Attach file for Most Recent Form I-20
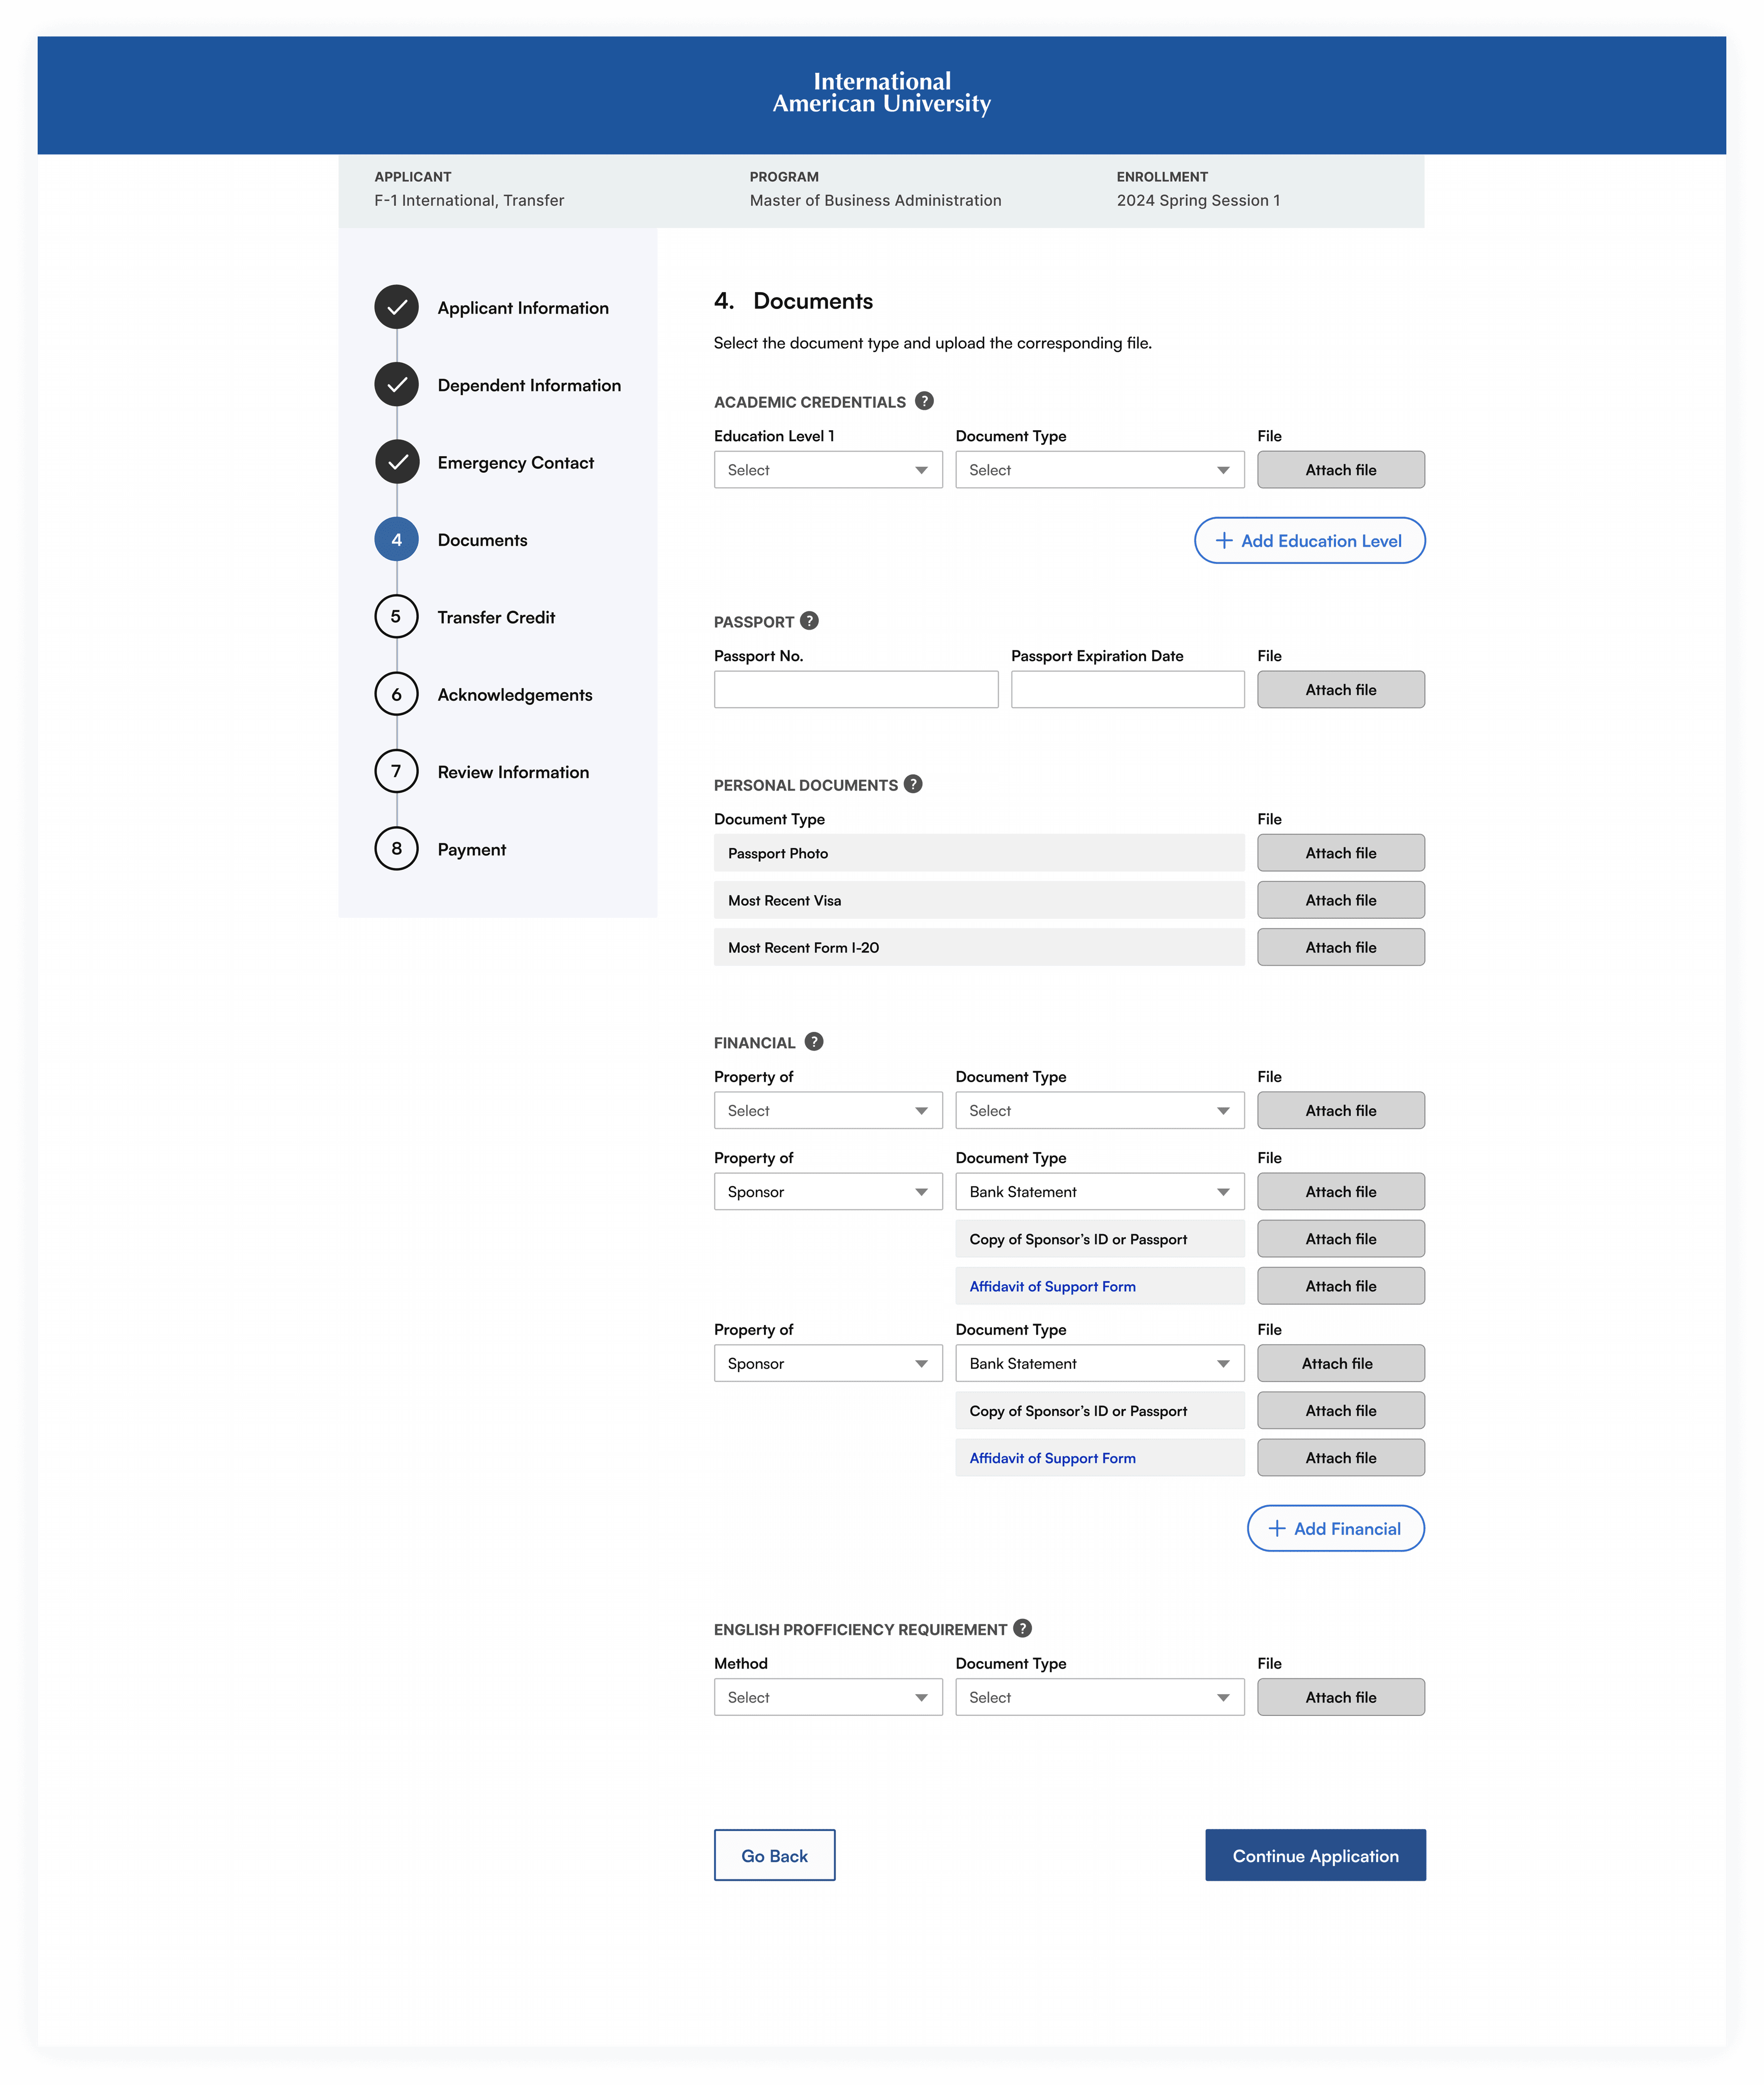This screenshot has height=2085, width=1764. coord(1341,947)
